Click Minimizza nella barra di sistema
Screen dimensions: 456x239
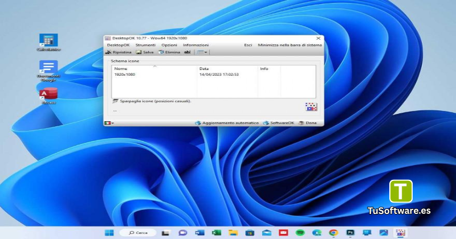pyautogui.click(x=290, y=45)
